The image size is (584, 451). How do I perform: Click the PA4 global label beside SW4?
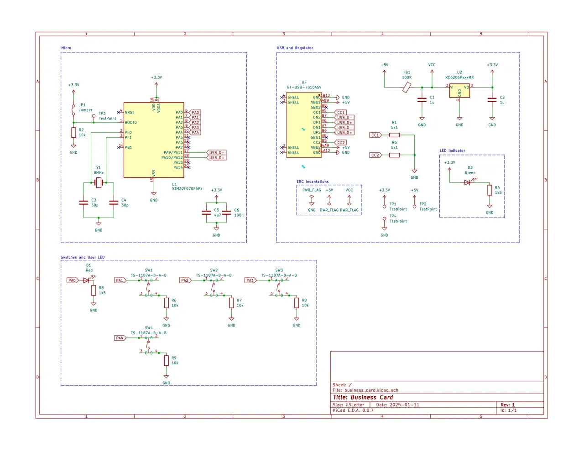(120, 338)
